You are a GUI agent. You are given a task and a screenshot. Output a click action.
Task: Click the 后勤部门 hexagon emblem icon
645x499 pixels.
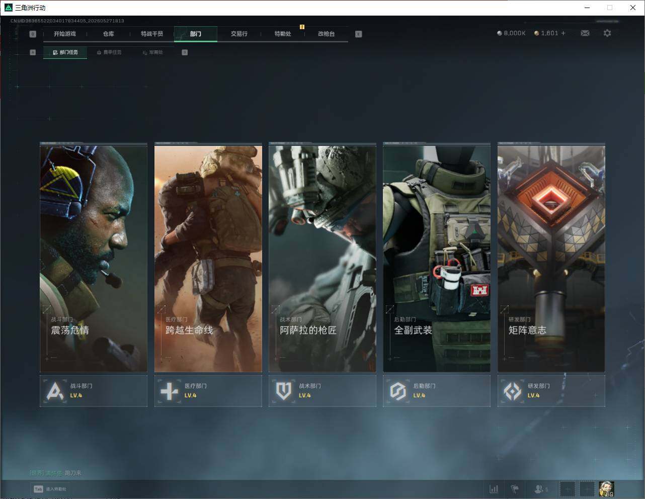(x=398, y=391)
